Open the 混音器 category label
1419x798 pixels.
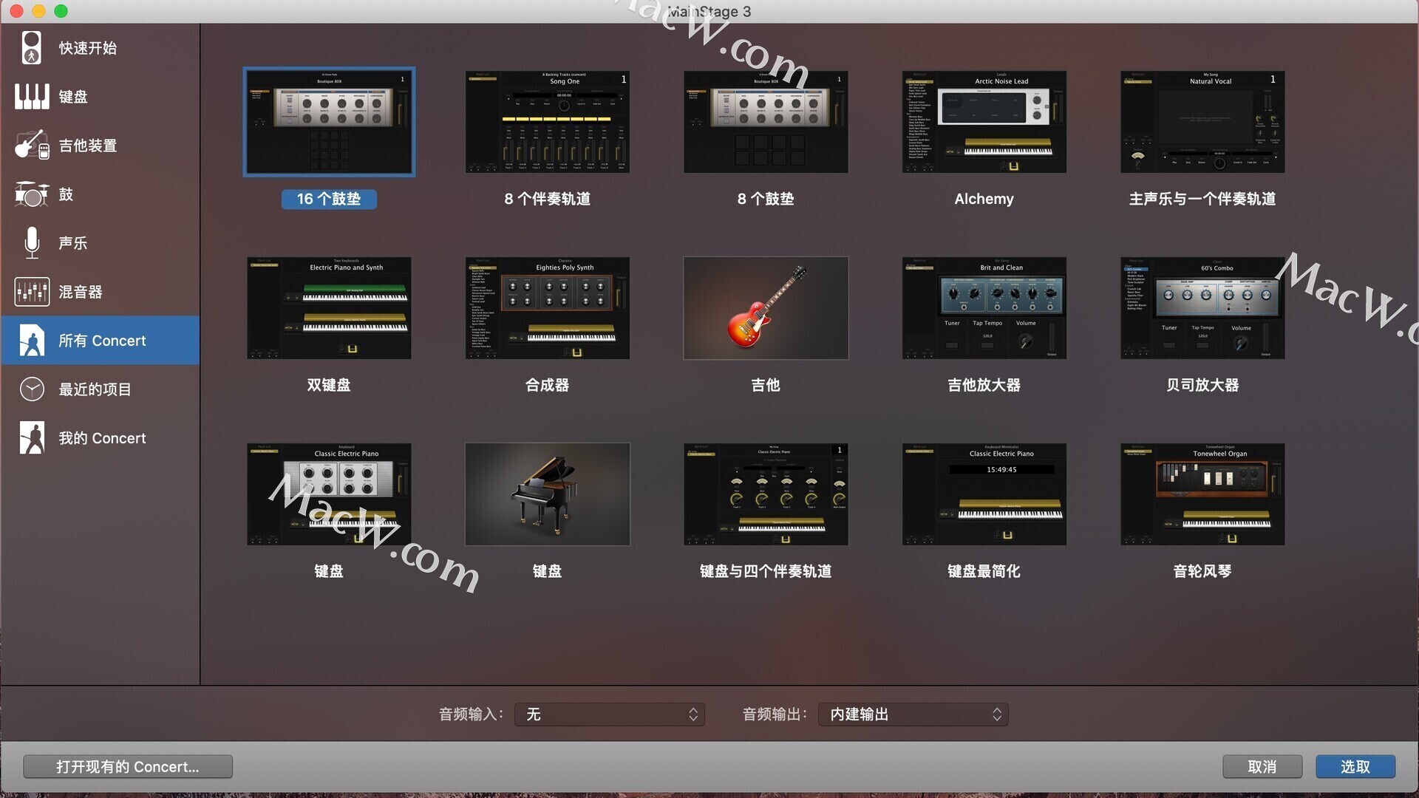(x=80, y=292)
